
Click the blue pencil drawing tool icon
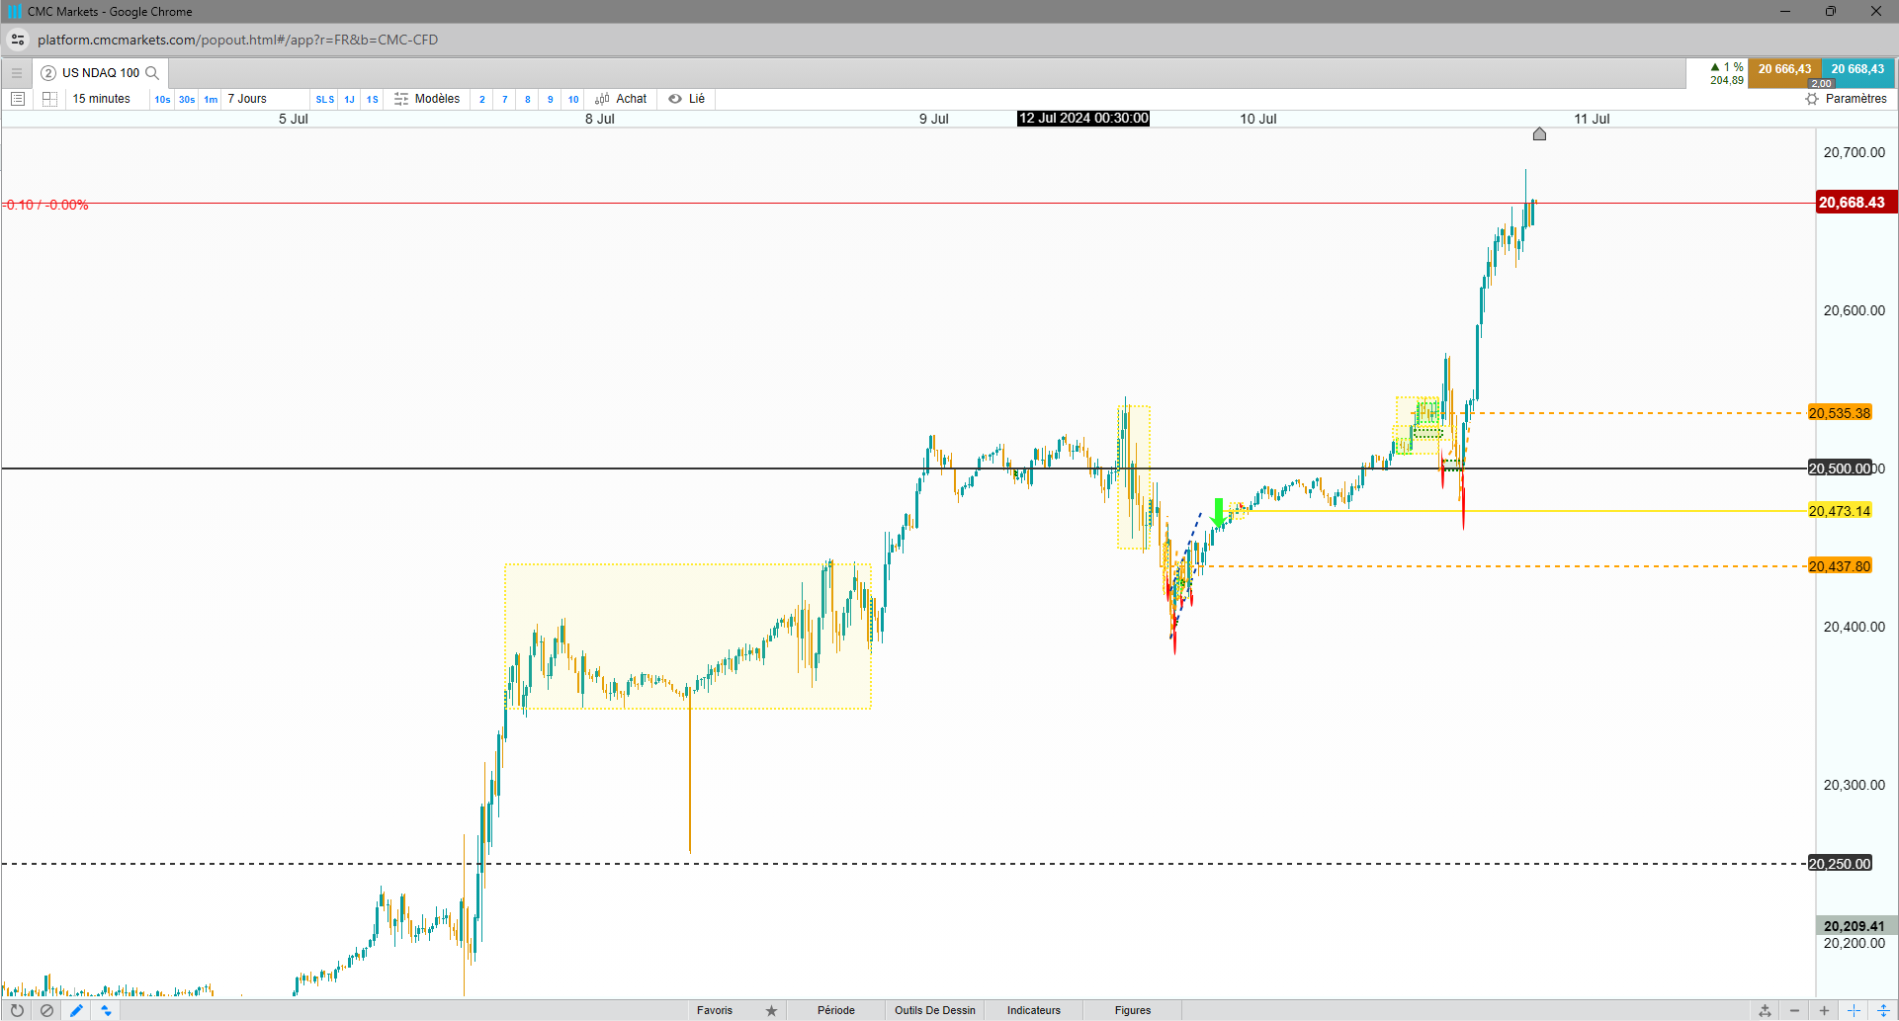tap(76, 1010)
